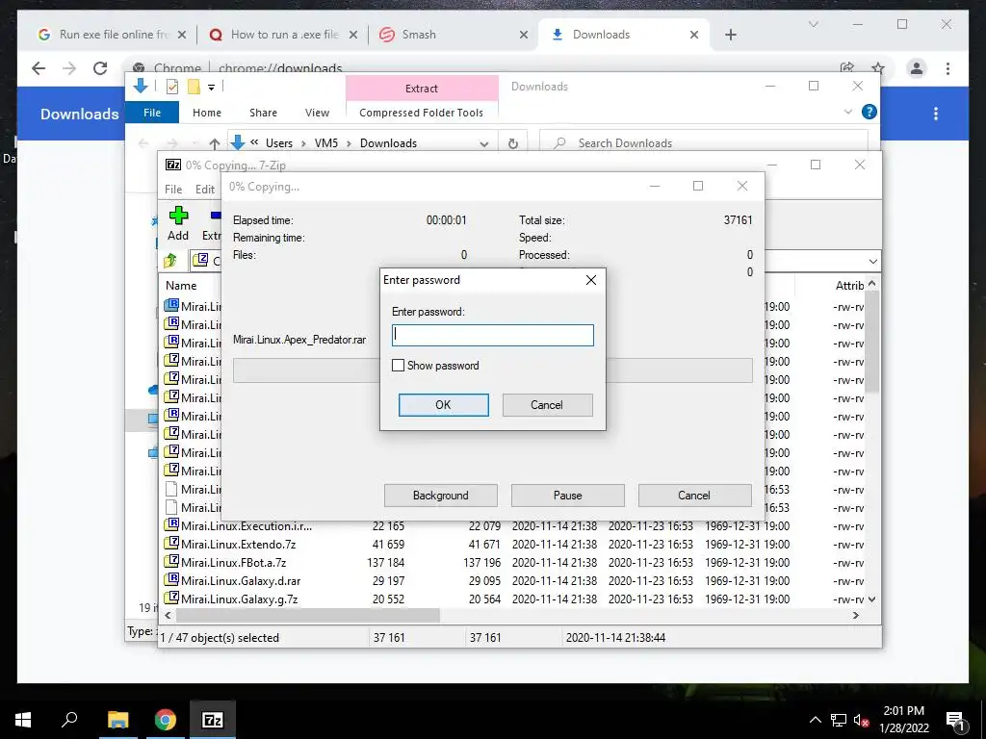Select Mirai.Linux.FBot.a.7z file row
The width and height of the screenshot is (986, 739).
tap(475, 562)
